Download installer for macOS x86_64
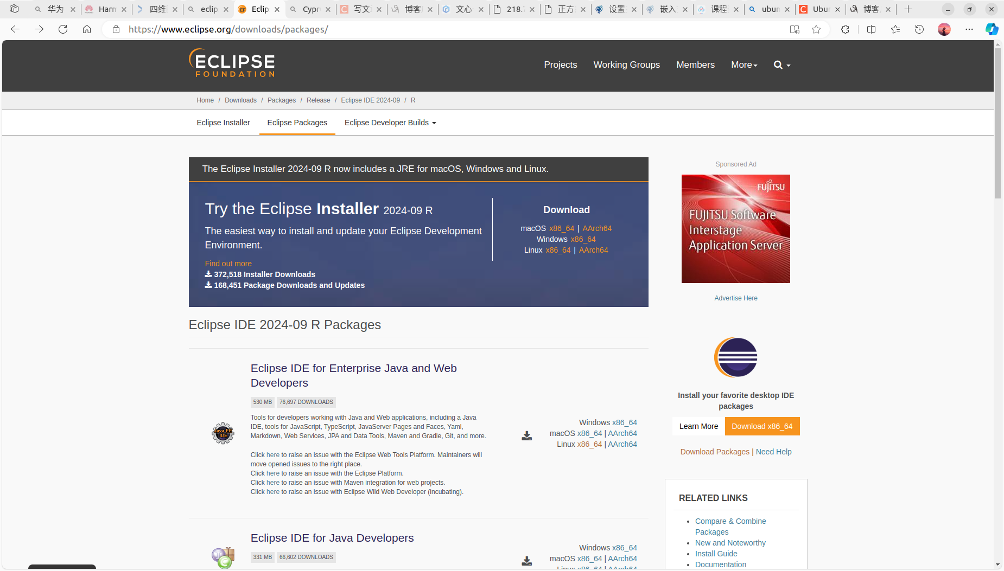 [561, 228]
